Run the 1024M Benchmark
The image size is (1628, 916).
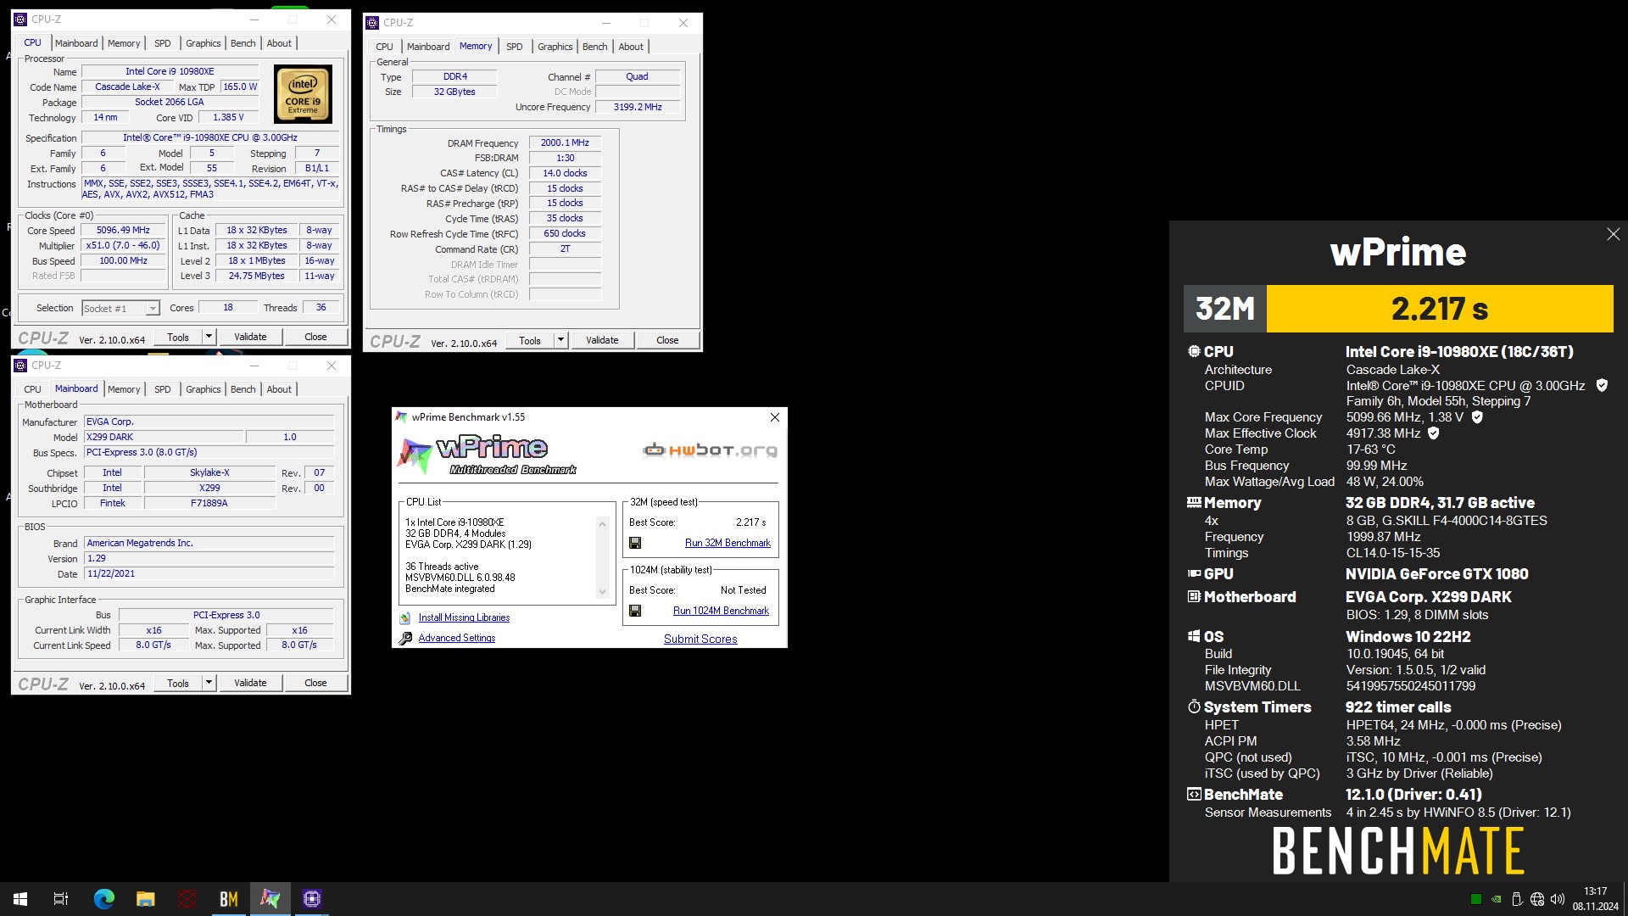click(721, 611)
